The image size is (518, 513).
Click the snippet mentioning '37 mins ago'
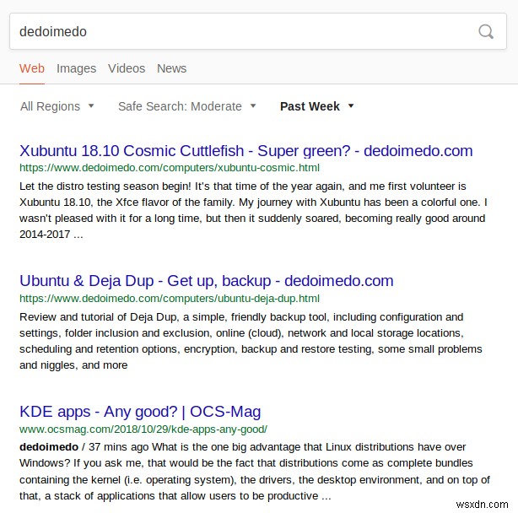pyautogui.click(x=255, y=472)
